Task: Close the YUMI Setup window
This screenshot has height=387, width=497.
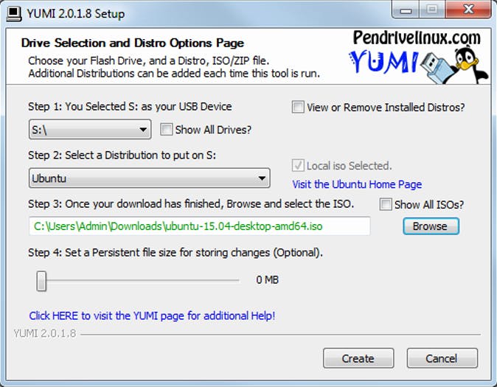Action: pos(469,10)
